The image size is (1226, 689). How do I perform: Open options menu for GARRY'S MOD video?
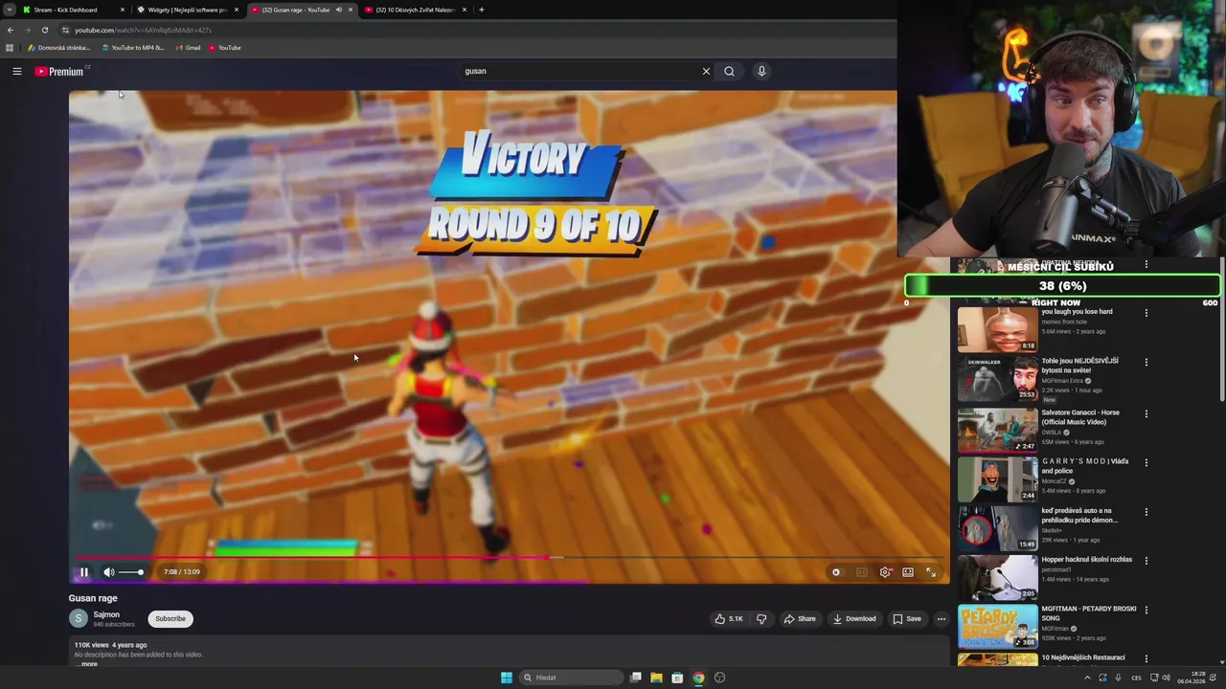point(1146,463)
